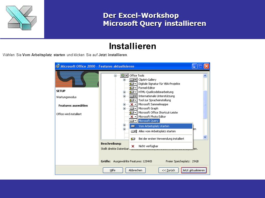Click the Abbrechen button
This screenshot has width=265, height=198.
[135, 170]
